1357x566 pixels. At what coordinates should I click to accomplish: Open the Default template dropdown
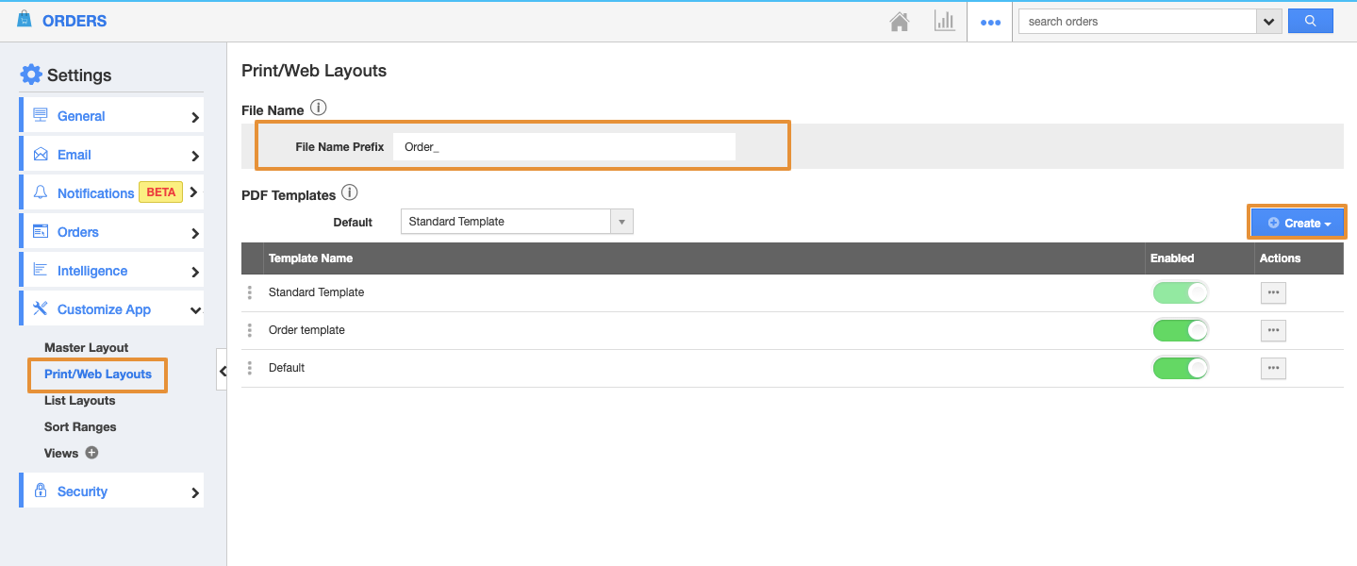click(x=517, y=222)
